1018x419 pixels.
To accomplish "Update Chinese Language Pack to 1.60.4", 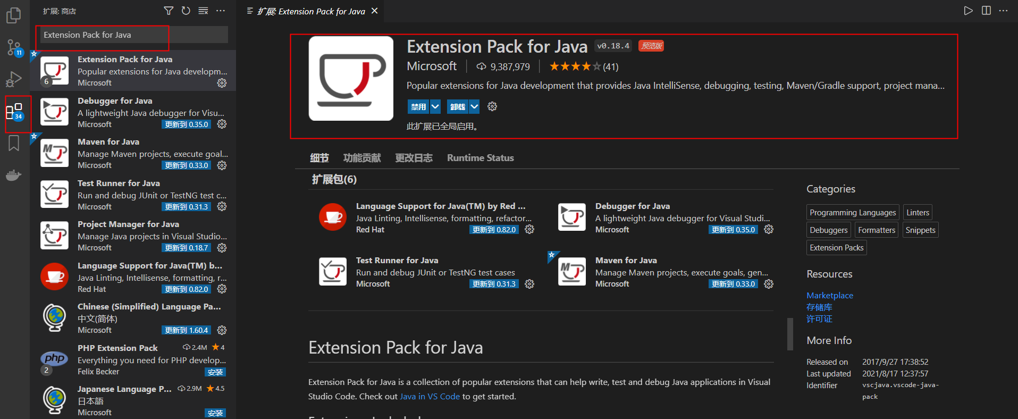I will (x=186, y=330).
